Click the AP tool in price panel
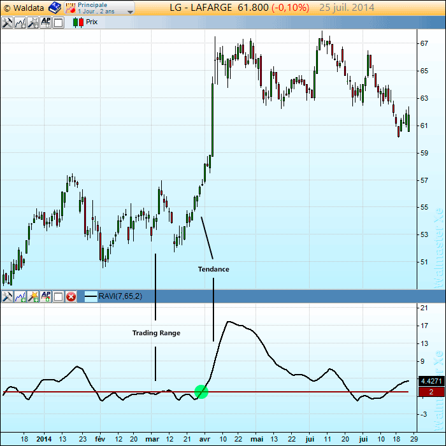 pos(45,22)
